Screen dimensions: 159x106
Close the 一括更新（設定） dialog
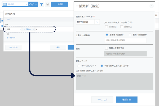152,6
